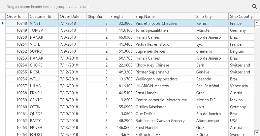This screenshot has width=260, height=136.
Task: Select customer cell RICSU
Action: [44, 72]
